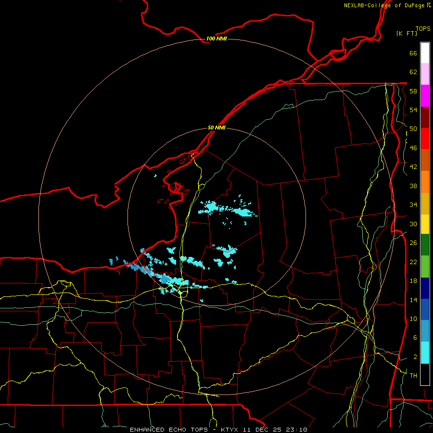Click the 54 label on the legend
The height and width of the screenshot is (433, 433).
point(413,110)
